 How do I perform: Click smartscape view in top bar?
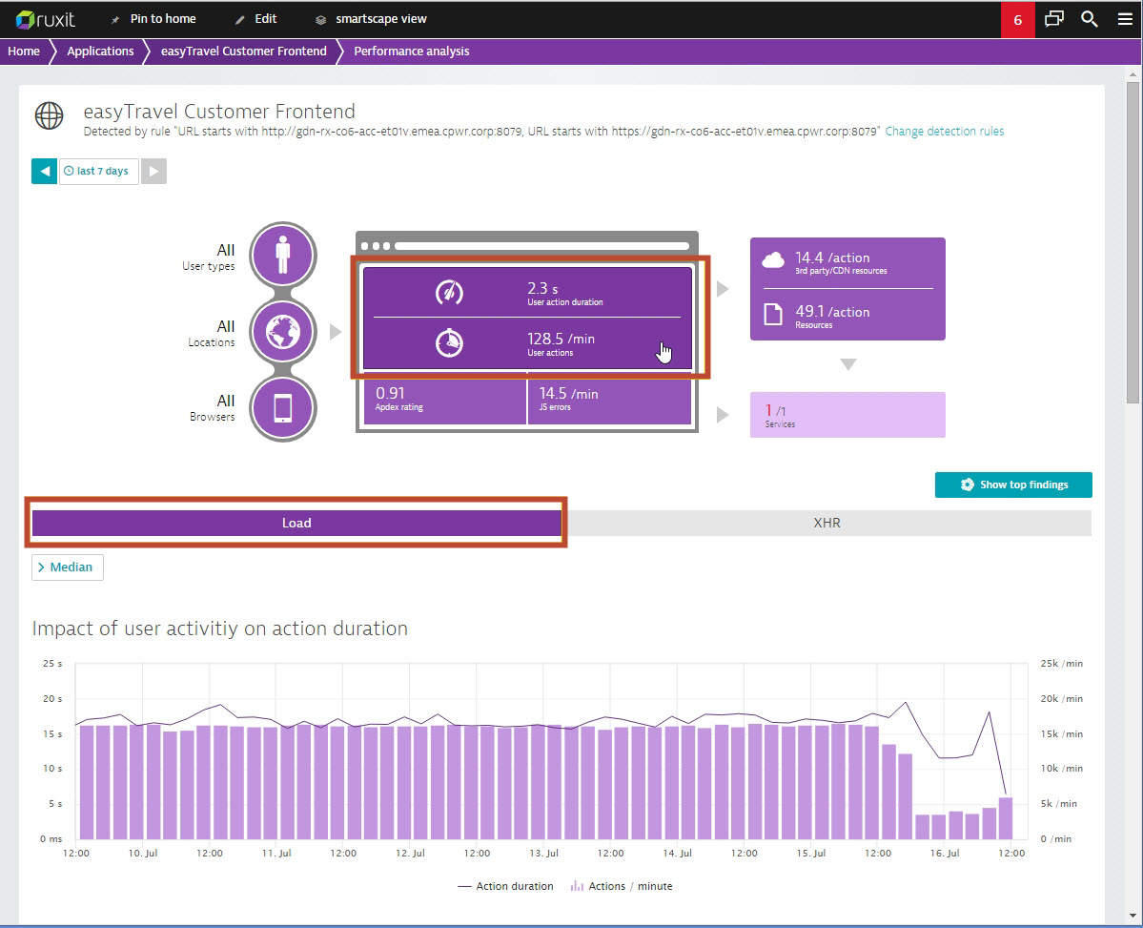tap(381, 19)
